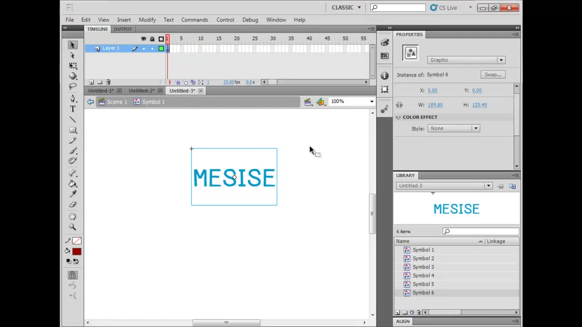Open the stage zoom percentage dropdown

tap(352, 101)
